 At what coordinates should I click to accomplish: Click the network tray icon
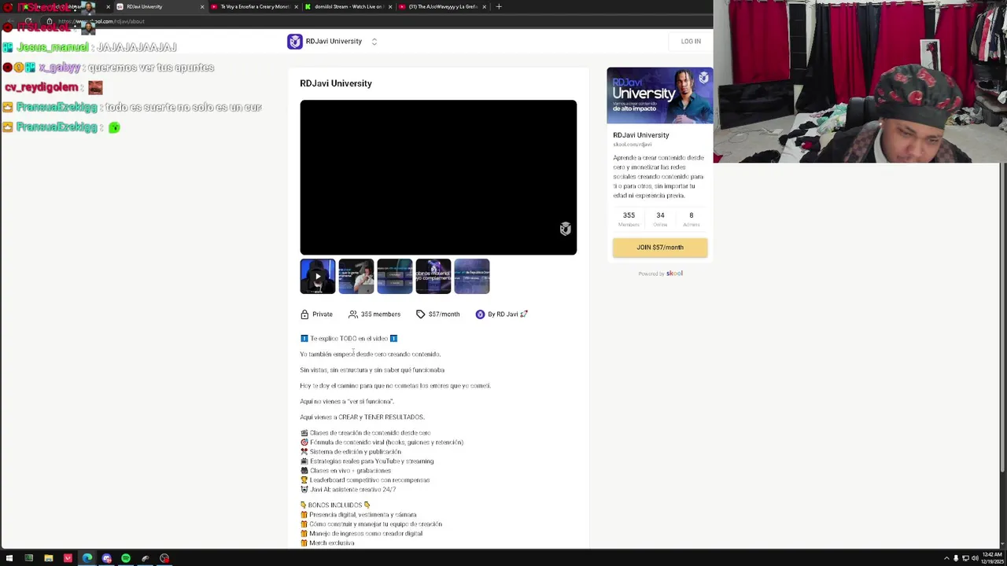tap(965, 558)
